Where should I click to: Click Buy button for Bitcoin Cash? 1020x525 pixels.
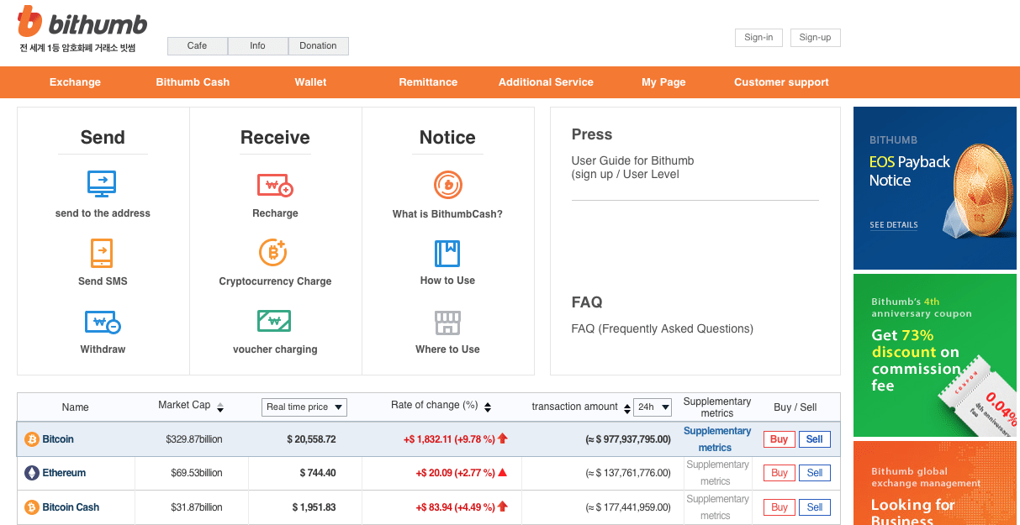pyautogui.click(x=780, y=507)
